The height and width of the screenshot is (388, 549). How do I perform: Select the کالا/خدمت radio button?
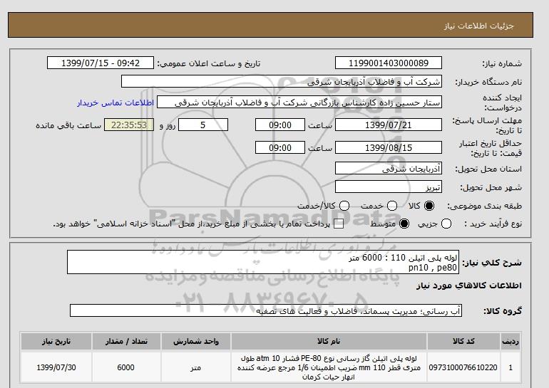(344, 206)
